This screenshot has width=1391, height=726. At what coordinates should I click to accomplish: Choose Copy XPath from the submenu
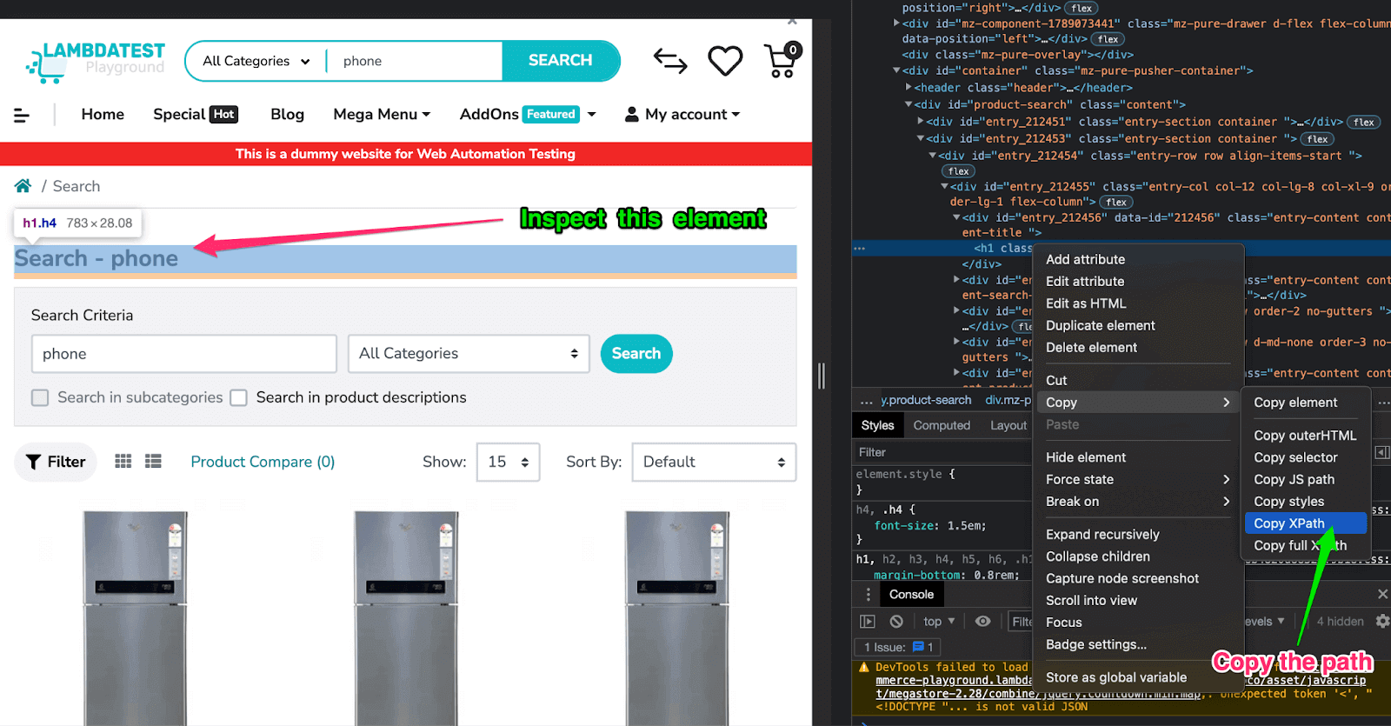coord(1305,523)
